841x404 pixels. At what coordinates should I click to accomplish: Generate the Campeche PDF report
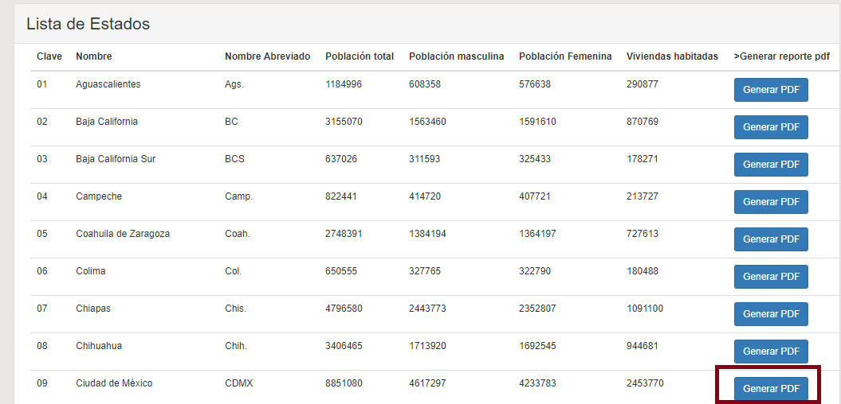tap(771, 202)
